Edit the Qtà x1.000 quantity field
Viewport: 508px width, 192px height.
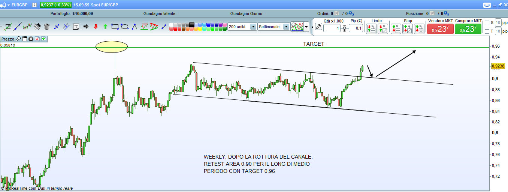click(332, 28)
